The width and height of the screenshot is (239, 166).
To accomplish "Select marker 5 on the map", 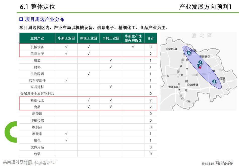I will (214, 81).
